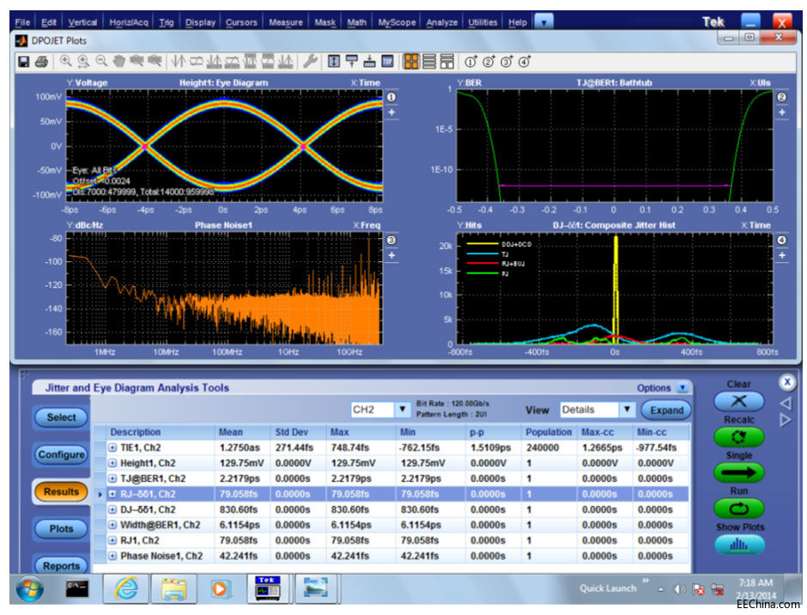The width and height of the screenshot is (807, 615).
Task: Open the MyScope menu
Action: (x=397, y=22)
